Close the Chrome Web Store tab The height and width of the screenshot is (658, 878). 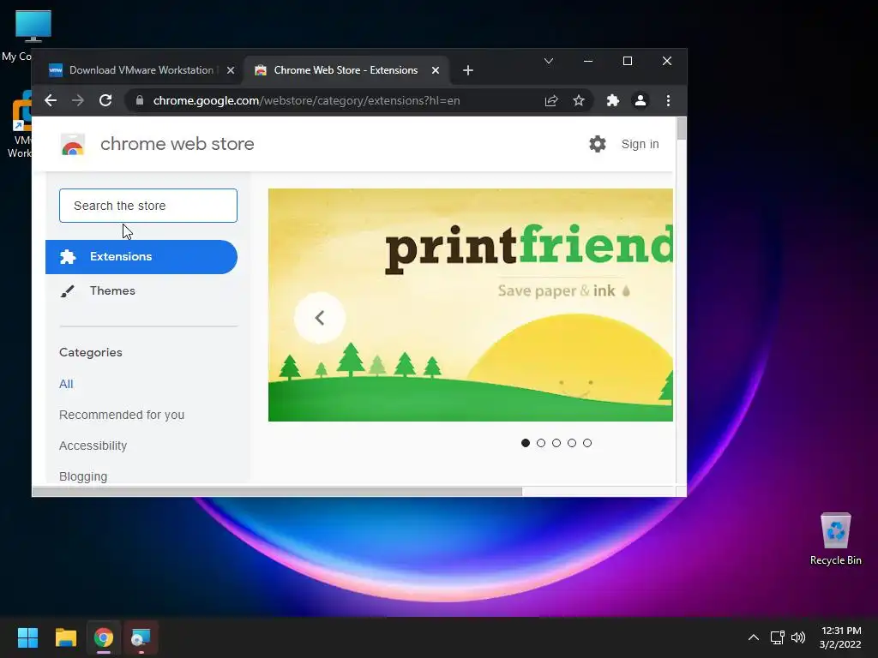click(x=436, y=70)
